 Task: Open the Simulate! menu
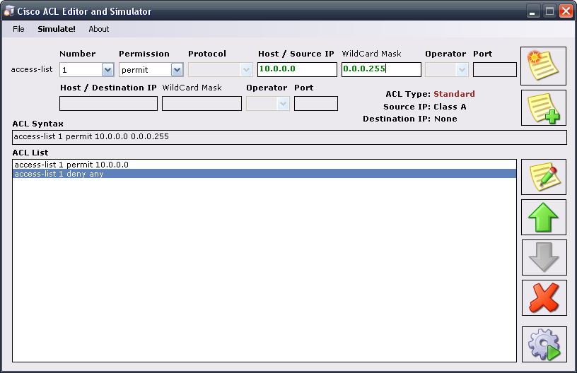[57, 29]
